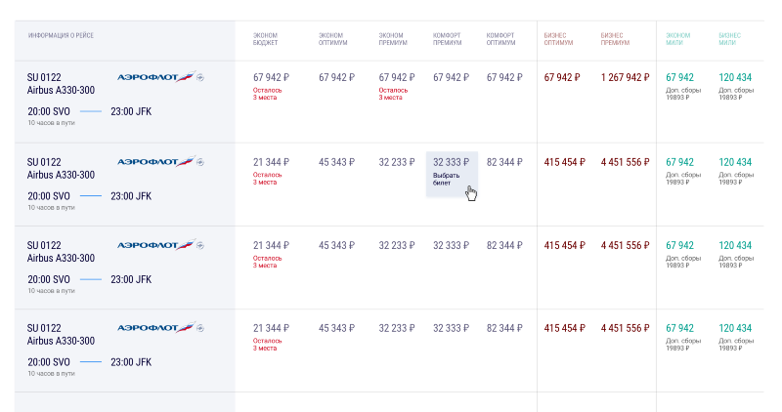Viewport: 782px width, 412px height.
Task: Click the Aeroflot logo in the first flight row
Action: coord(155,77)
